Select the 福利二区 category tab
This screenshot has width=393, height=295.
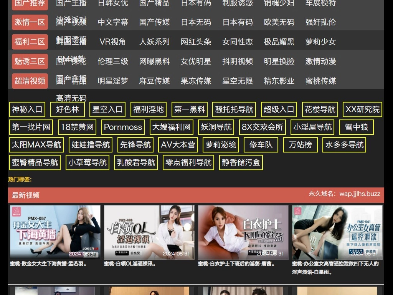[30, 42]
